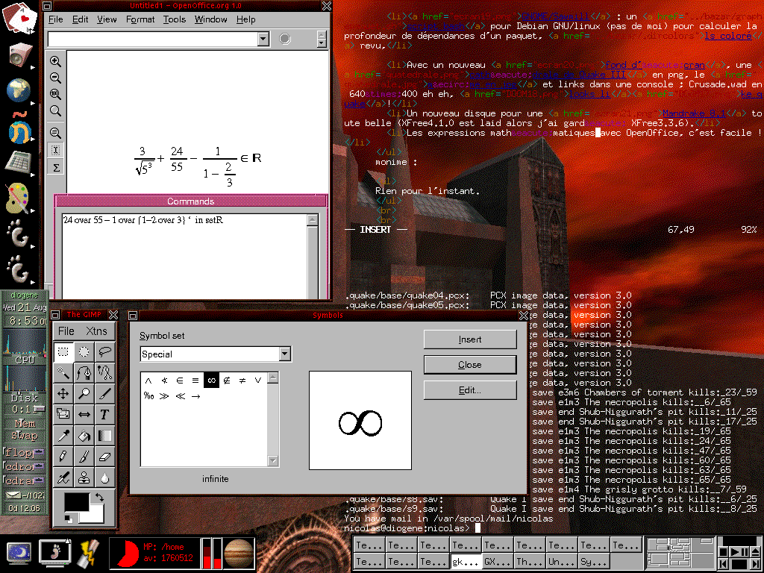Open the OpenOffice toolbar combo box dropdown

click(x=263, y=39)
